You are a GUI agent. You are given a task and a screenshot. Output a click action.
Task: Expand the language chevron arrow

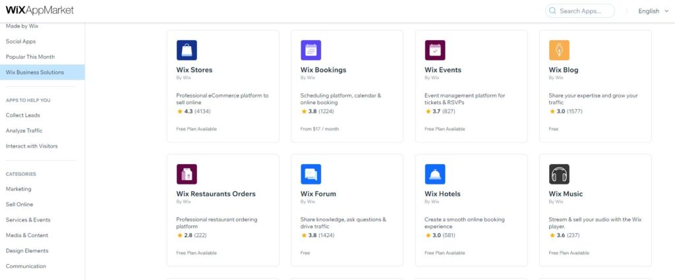coord(667,11)
